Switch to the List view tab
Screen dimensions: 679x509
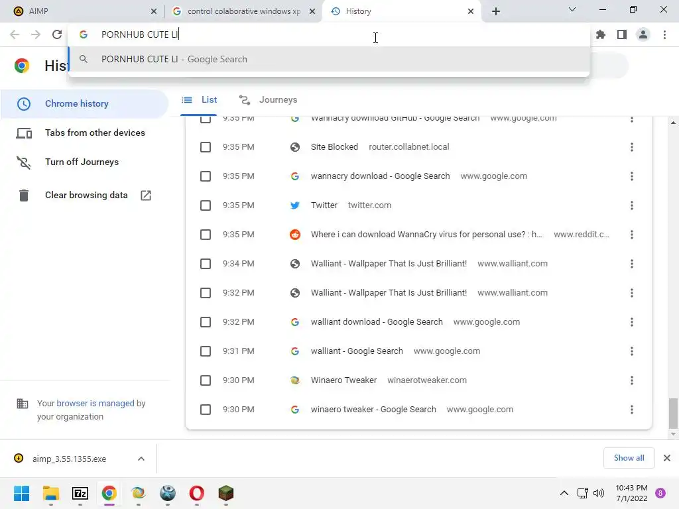coord(199,100)
